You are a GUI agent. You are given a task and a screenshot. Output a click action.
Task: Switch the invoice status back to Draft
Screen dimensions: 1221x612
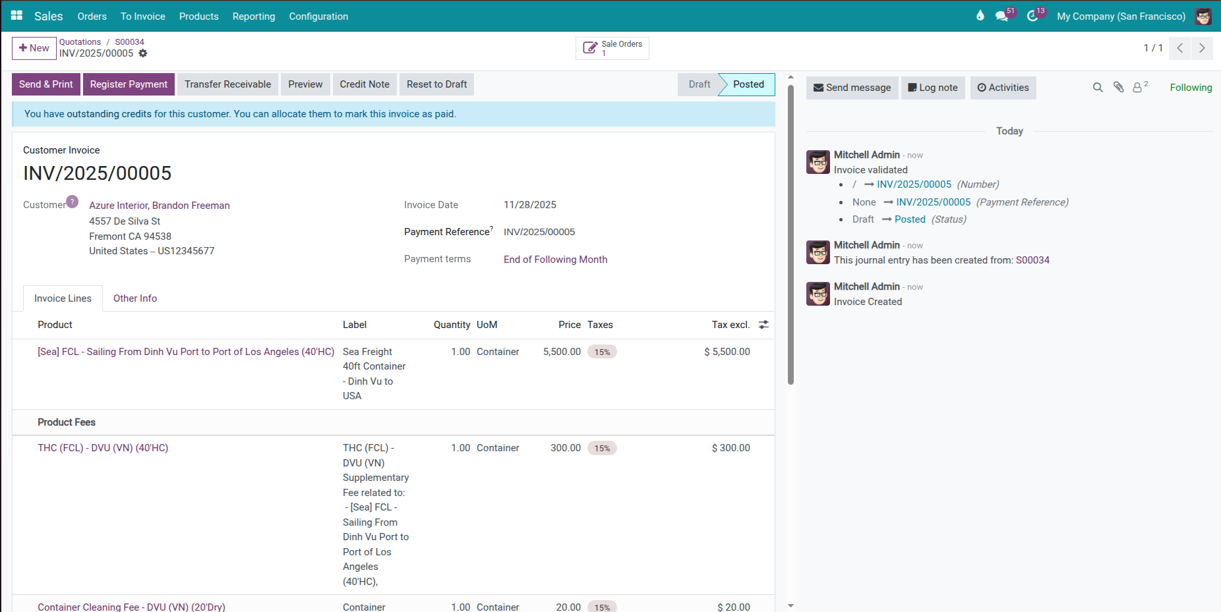(700, 84)
